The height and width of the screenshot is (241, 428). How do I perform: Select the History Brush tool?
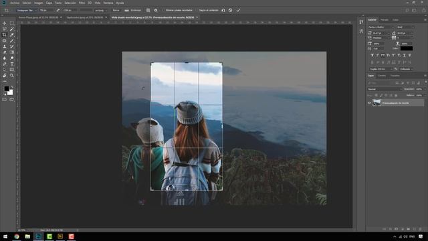tap(12, 46)
